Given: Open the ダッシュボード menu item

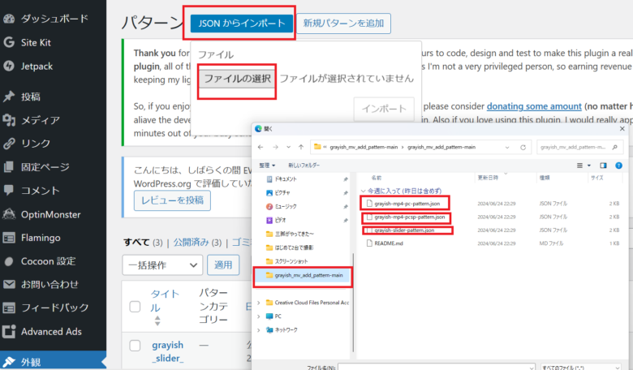Looking at the screenshot, I should pos(55,18).
